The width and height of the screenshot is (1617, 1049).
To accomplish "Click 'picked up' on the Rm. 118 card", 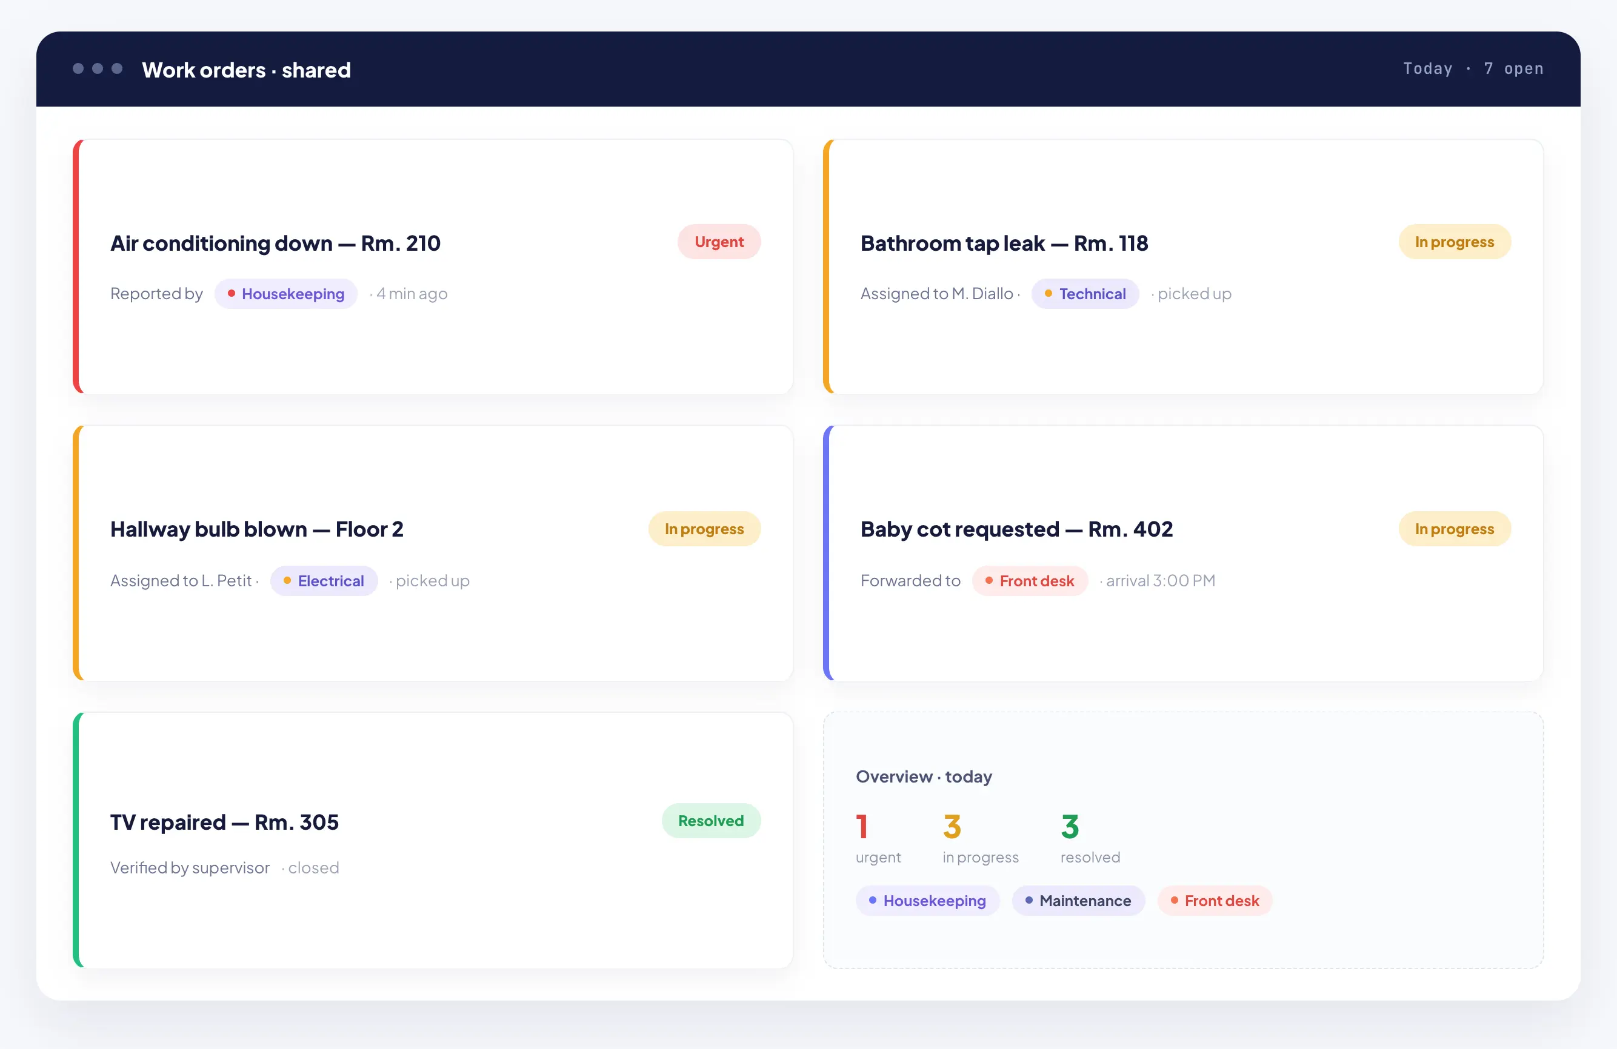I will pos(1195,294).
